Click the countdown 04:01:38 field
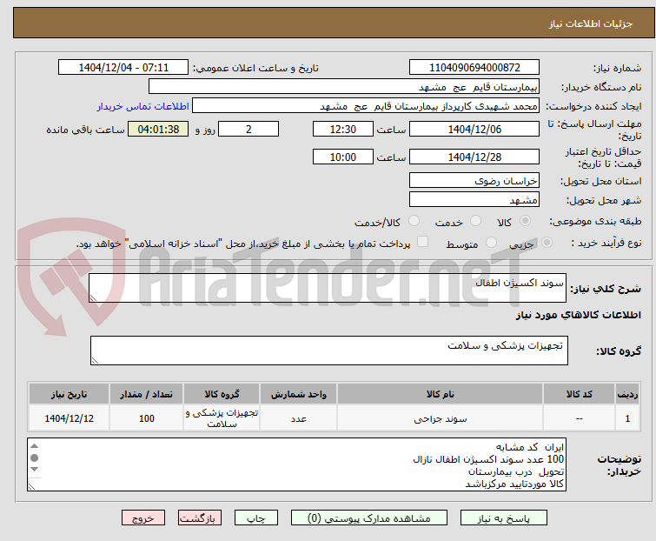This screenshot has width=656, height=541. (x=158, y=129)
